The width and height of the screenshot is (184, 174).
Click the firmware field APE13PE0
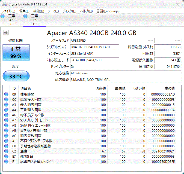(94, 41)
